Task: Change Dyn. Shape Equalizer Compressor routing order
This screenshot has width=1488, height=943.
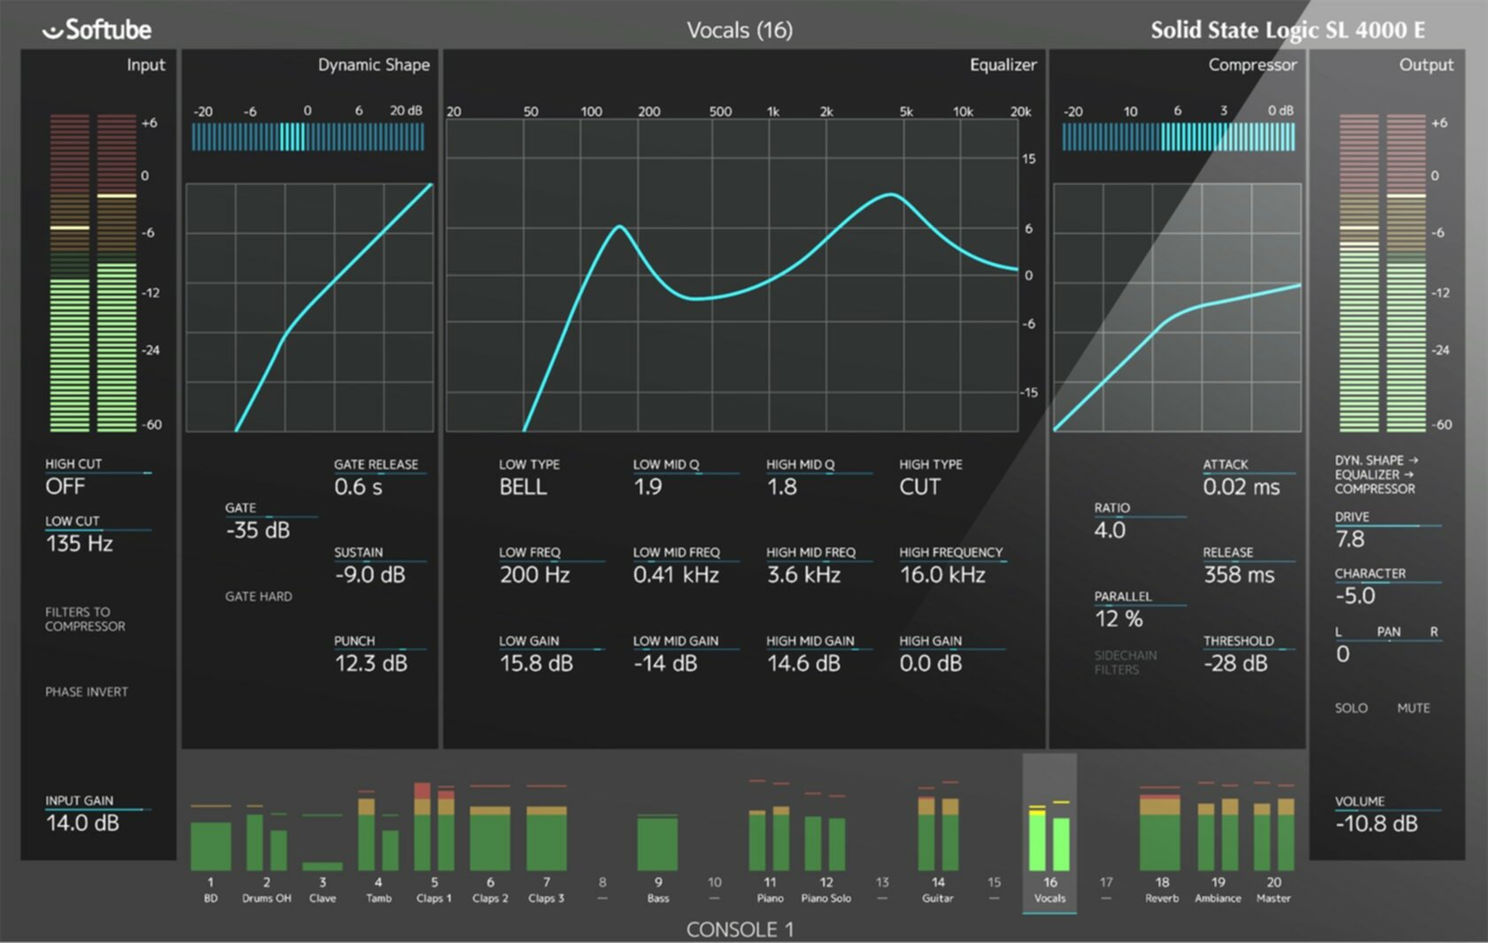Action: point(1376,475)
